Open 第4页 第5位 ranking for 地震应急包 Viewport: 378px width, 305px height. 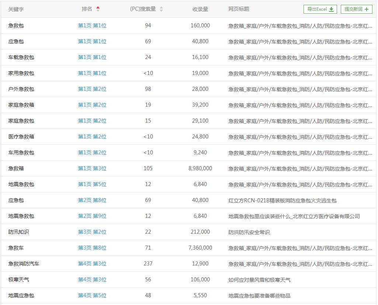92,295
